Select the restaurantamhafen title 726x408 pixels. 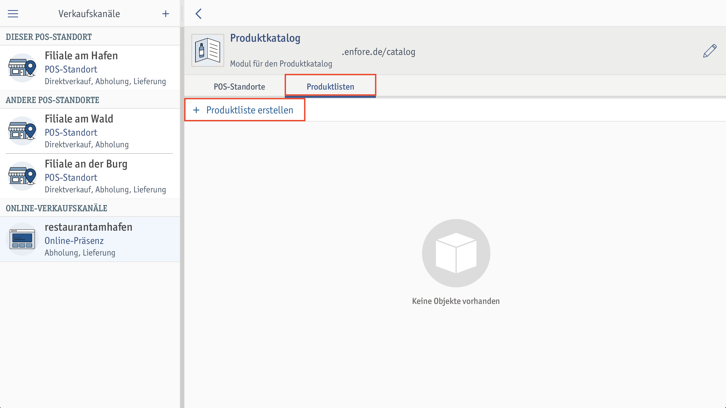point(89,227)
